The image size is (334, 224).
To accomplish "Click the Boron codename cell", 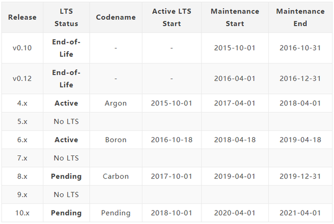I will coord(116,139).
